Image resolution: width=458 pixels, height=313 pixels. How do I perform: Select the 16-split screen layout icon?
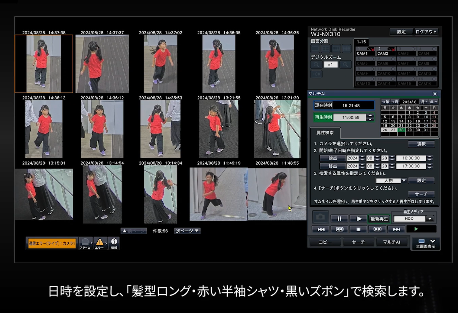[x=346, y=49]
